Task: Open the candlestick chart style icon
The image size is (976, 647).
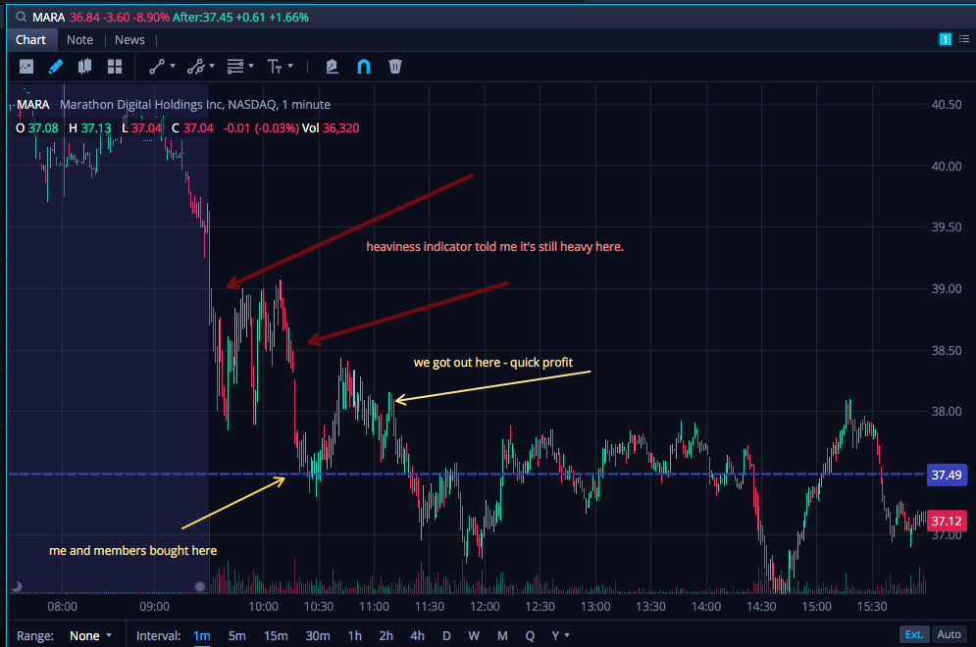Action: [84, 66]
